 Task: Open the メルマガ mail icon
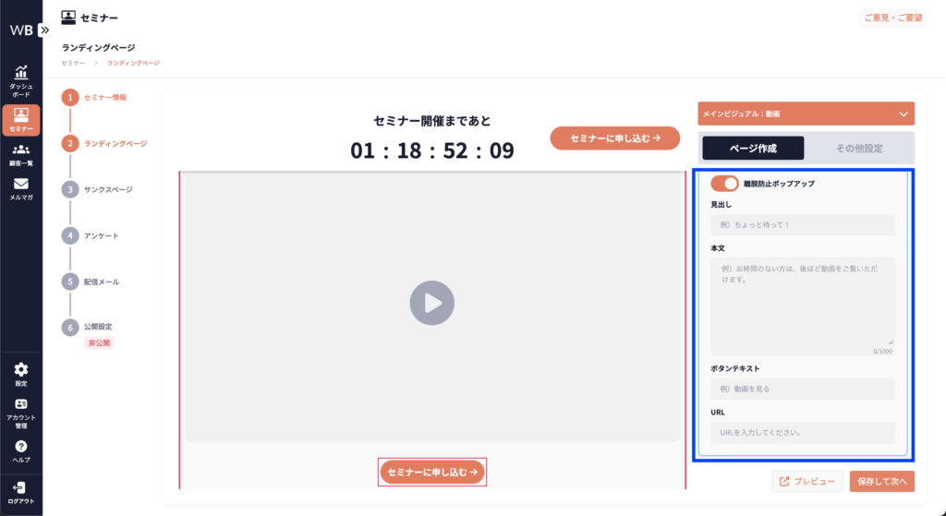[x=20, y=184]
